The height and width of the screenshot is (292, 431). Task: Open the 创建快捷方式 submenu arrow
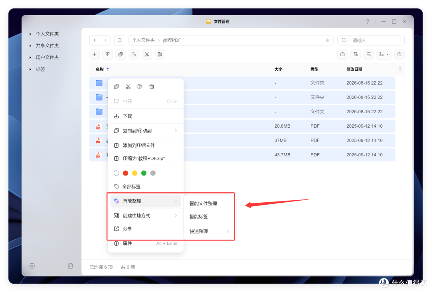[x=176, y=216]
